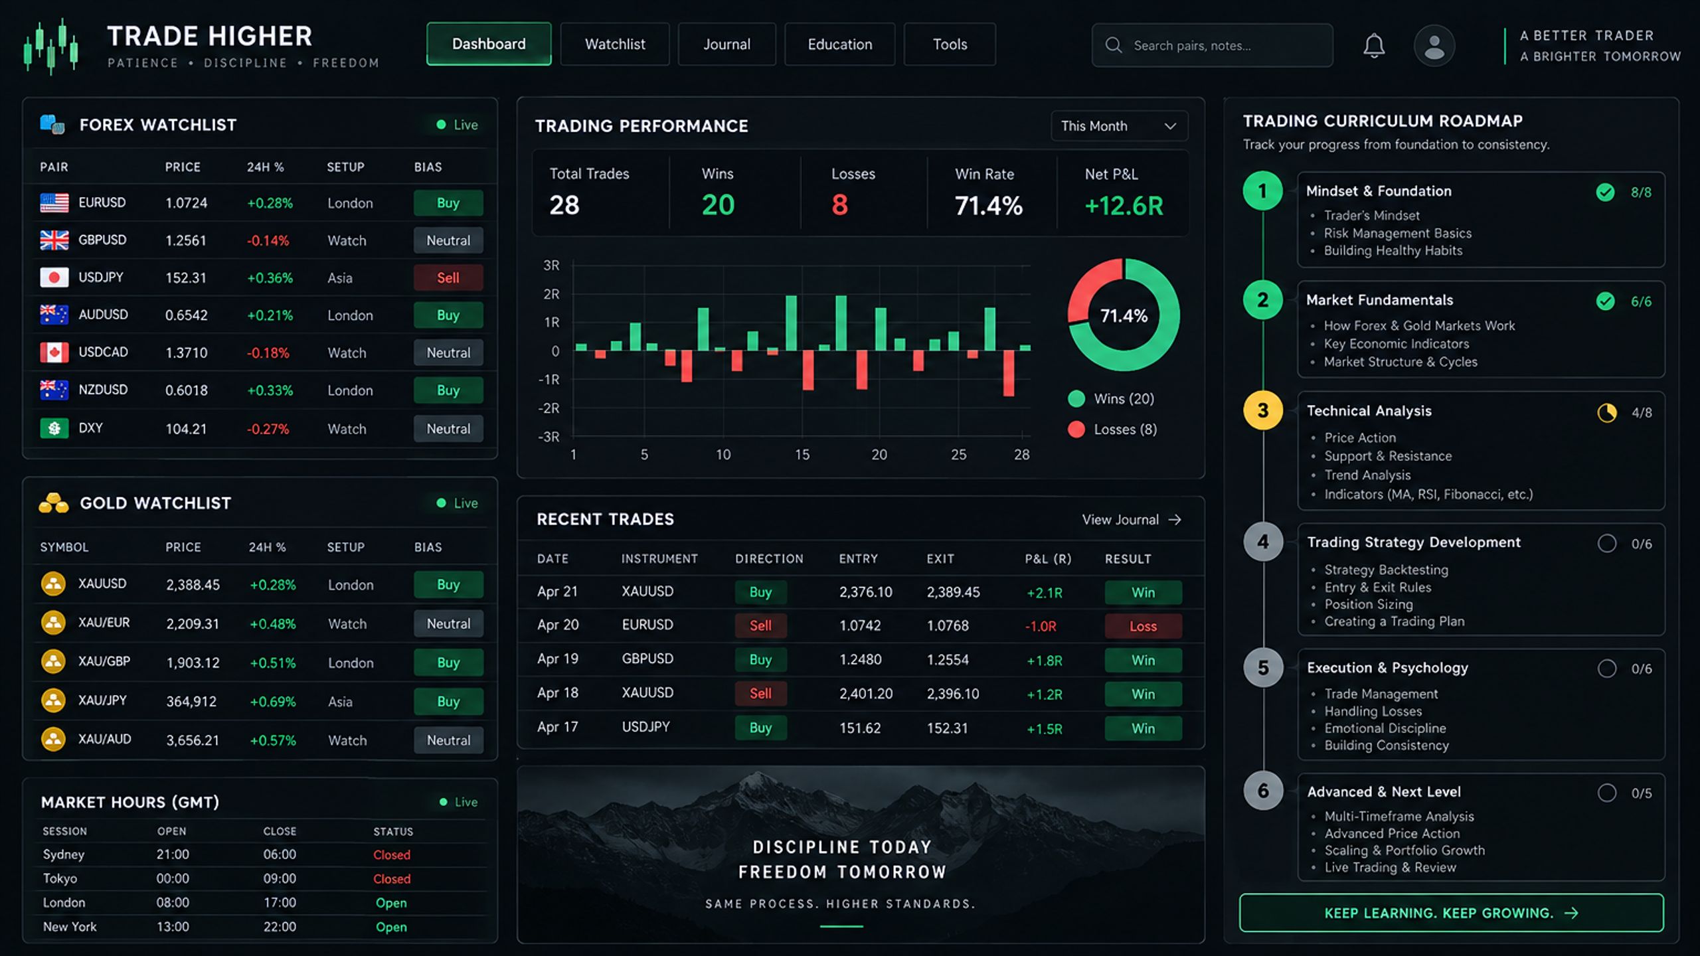Viewport: 1700px width, 956px height.
Task: Click the XAU/EUR Neutral bias button
Action: [x=448, y=623]
